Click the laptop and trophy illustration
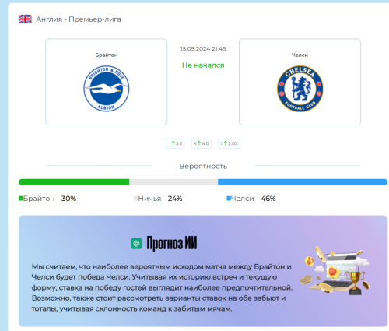The height and width of the screenshot is (331, 389). pyautogui.click(x=335, y=271)
